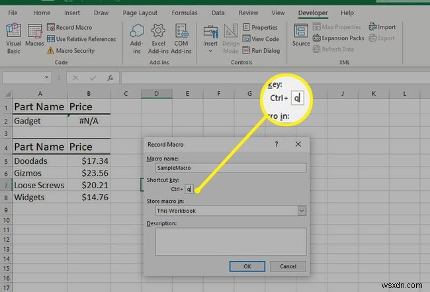Click Refresh Data

point(333,50)
